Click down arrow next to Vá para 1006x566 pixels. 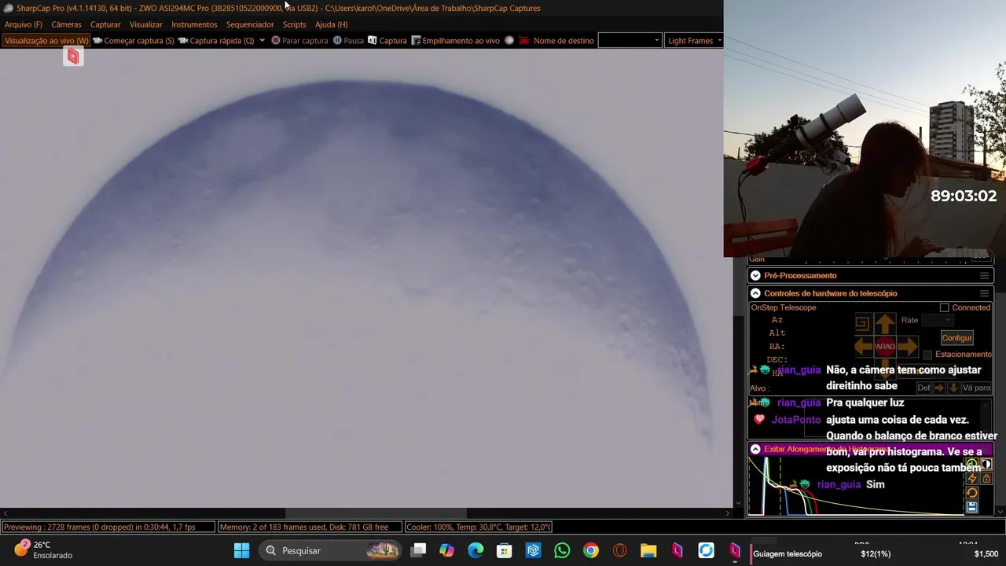(953, 388)
